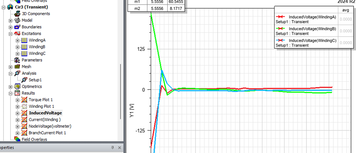
Task: Expand the InducedVoltage report node
Action: coord(17,113)
